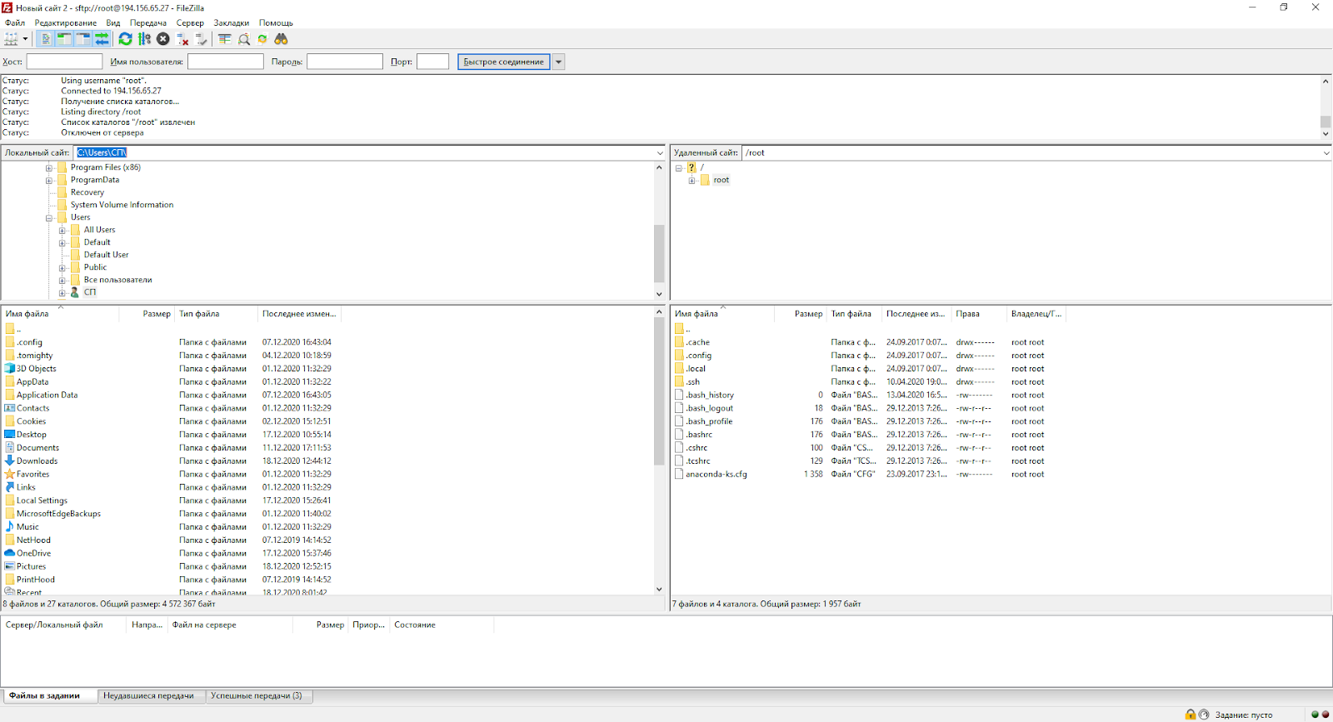Click the Быстрое соединение button

point(504,62)
